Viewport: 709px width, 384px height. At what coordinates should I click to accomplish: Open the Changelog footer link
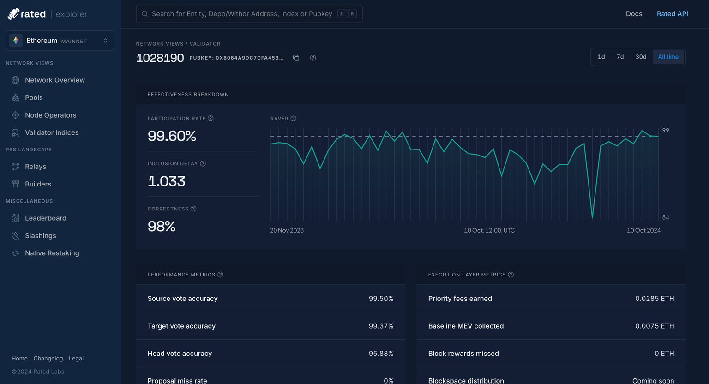pos(48,358)
